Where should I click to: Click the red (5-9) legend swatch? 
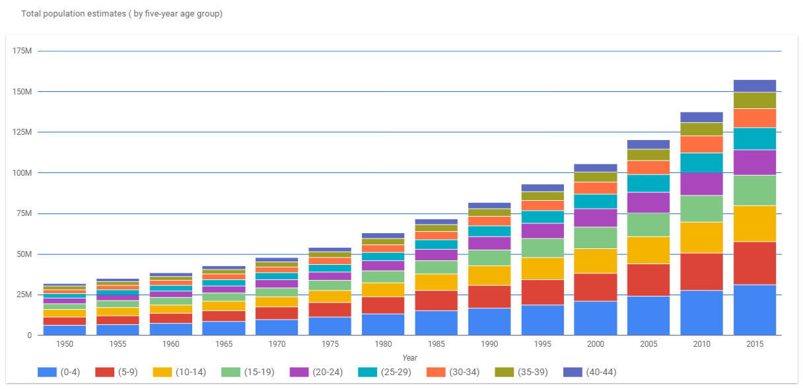coord(104,372)
